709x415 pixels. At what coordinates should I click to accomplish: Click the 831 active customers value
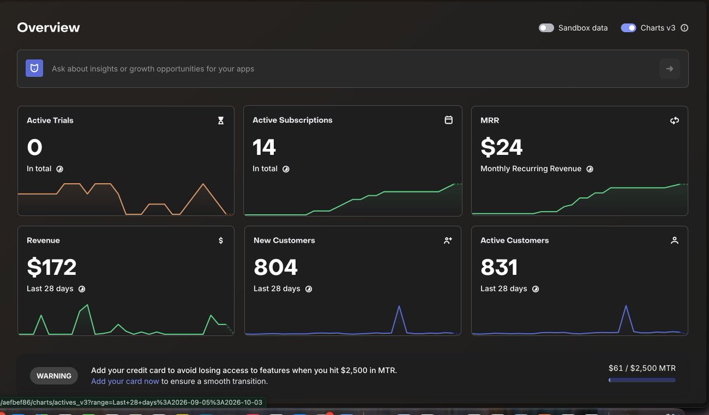point(498,267)
